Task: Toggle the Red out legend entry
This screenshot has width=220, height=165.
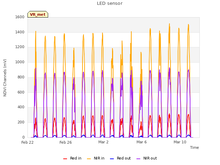Action: (120, 158)
